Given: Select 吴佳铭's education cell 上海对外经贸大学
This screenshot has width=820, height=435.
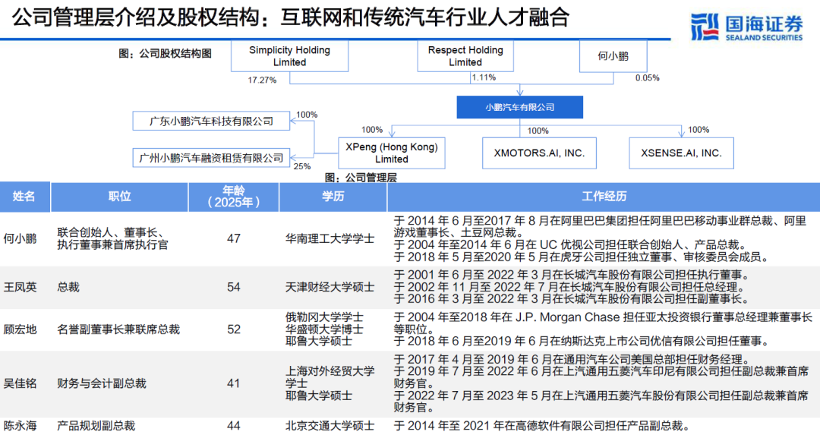Looking at the screenshot, I should click(330, 383).
